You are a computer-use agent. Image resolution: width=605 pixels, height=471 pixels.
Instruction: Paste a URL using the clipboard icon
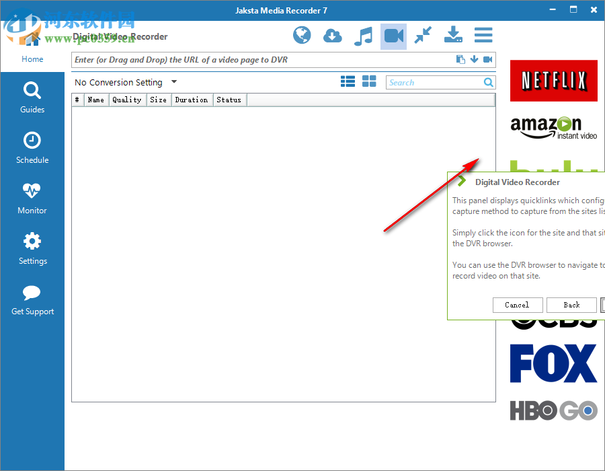tap(460, 59)
